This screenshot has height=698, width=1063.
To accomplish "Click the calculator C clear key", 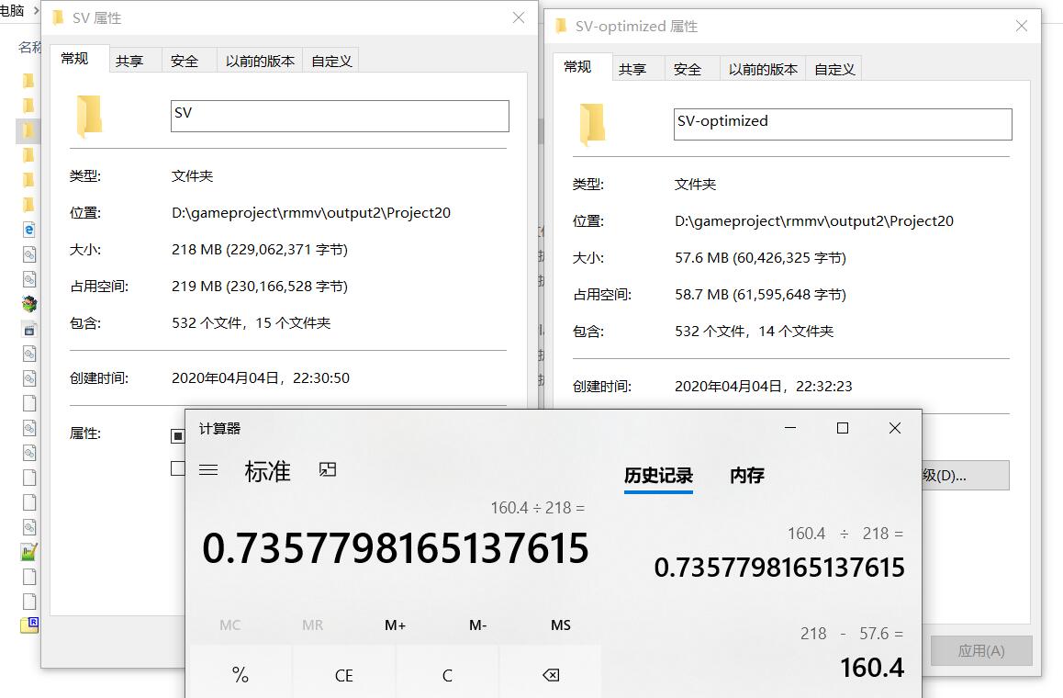I will tap(447, 675).
